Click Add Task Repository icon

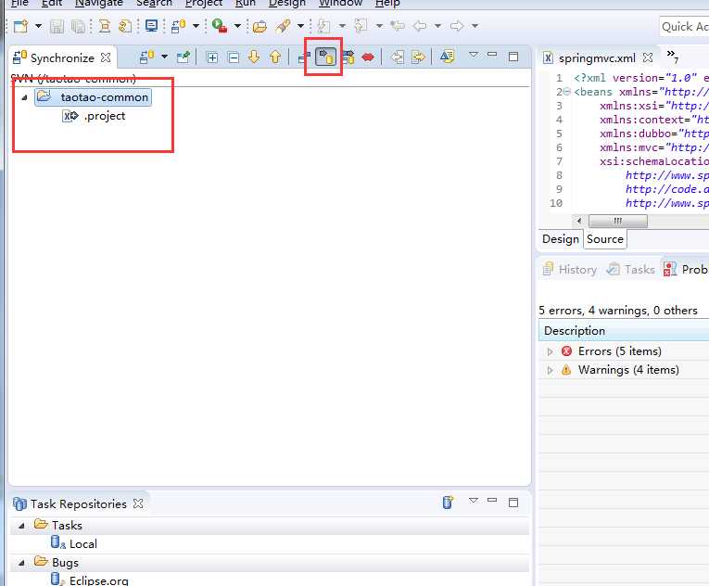point(448,503)
